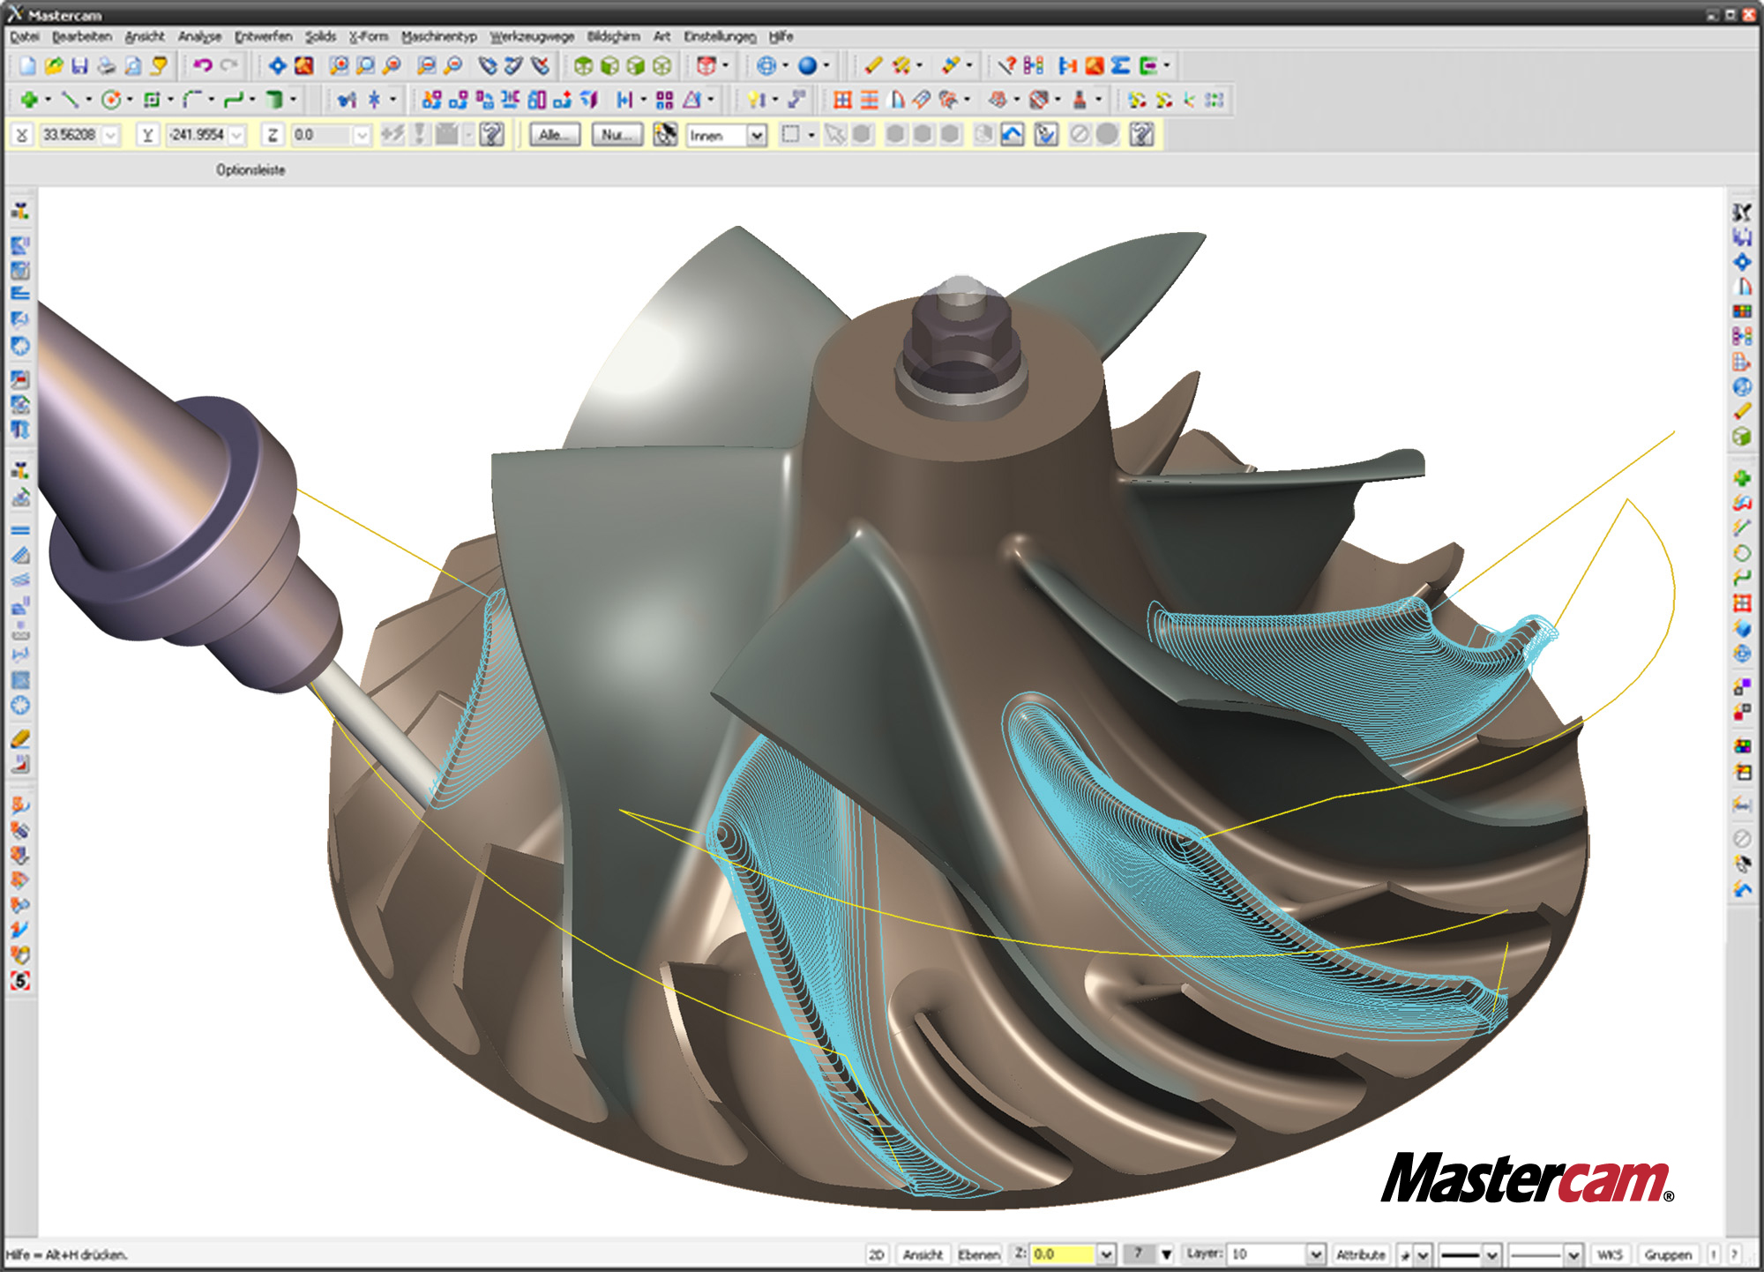1764x1272 pixels.
Task: Select the Create Line tool
Action: tap(71, 100)
